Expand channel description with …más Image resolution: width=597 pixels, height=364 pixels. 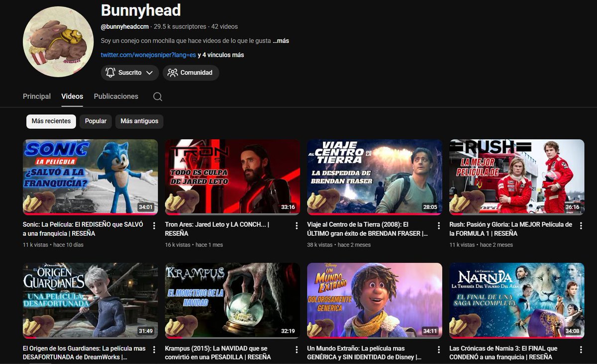click(281, 41)
